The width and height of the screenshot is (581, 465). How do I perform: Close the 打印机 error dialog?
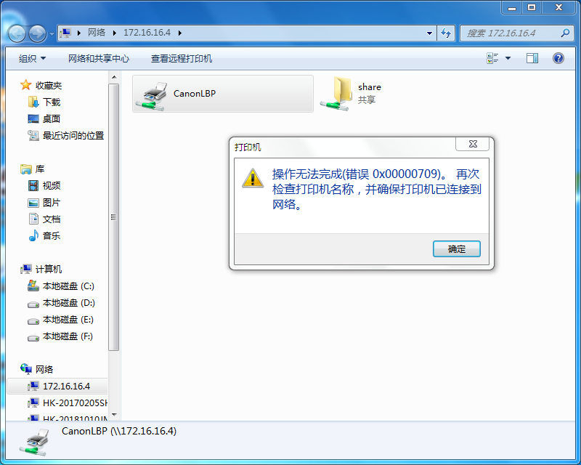pos(473,145)
